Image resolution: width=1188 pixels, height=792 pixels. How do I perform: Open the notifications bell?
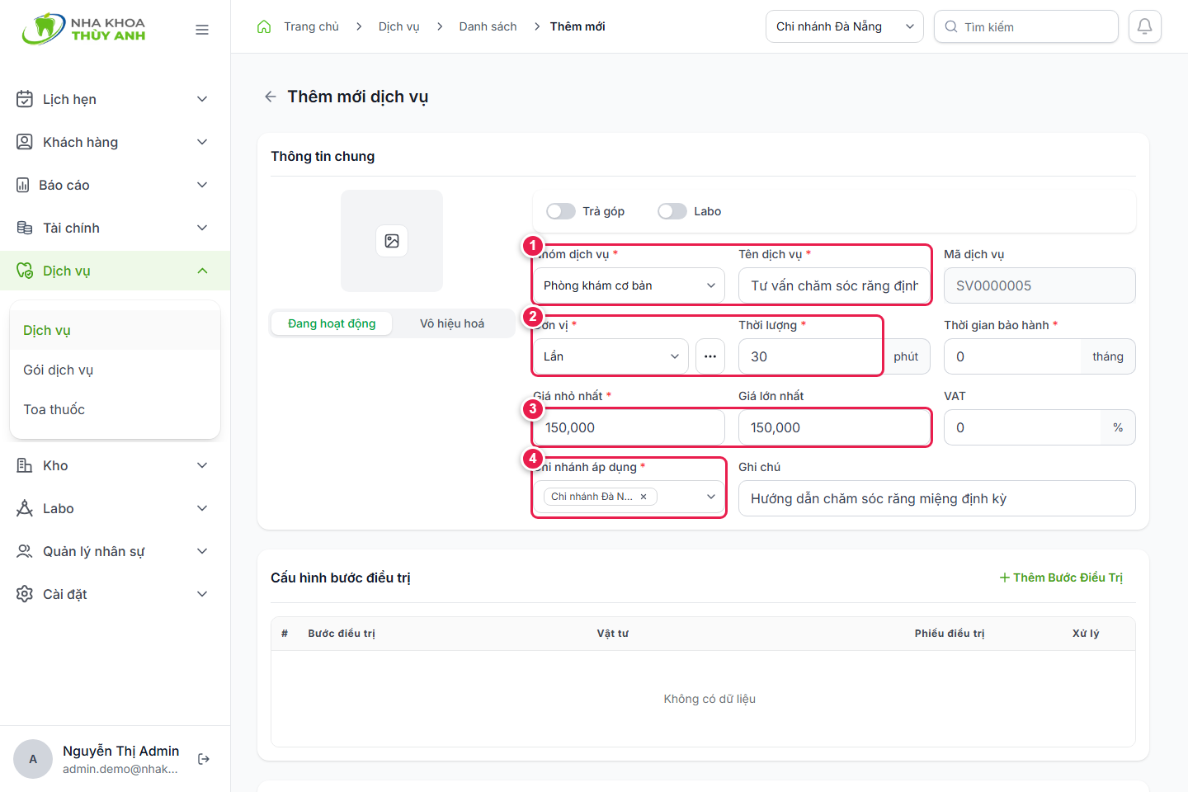click(1145, 26)
